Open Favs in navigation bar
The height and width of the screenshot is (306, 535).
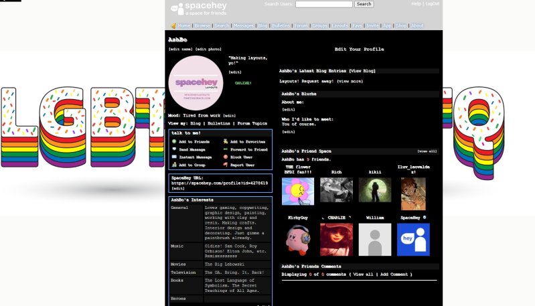click(x=358, y=25)
